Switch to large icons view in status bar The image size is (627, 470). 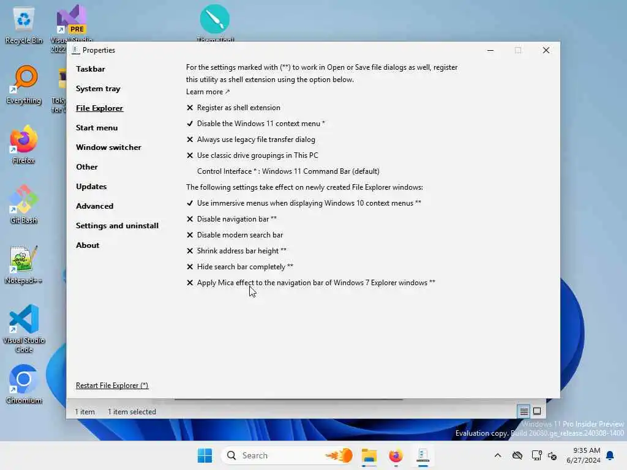coord(537,411)
